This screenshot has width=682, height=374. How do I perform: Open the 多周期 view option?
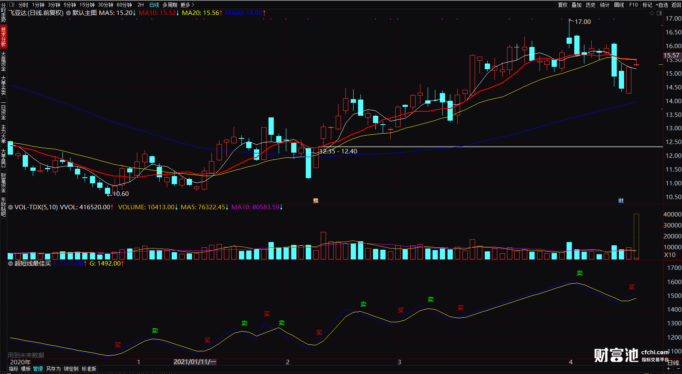170,5
